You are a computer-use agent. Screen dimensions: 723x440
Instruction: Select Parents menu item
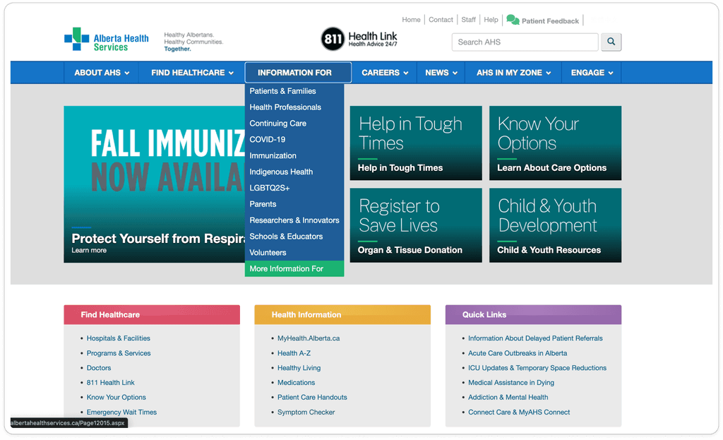294,204
